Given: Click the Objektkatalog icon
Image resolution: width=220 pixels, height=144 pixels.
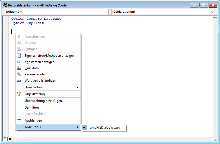Looking at the screenshot, I should click(x=19, y=94).
